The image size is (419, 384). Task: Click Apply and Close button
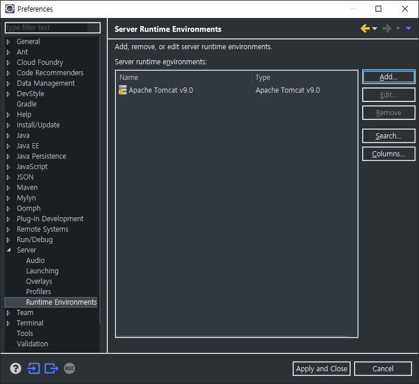point(322,368)
